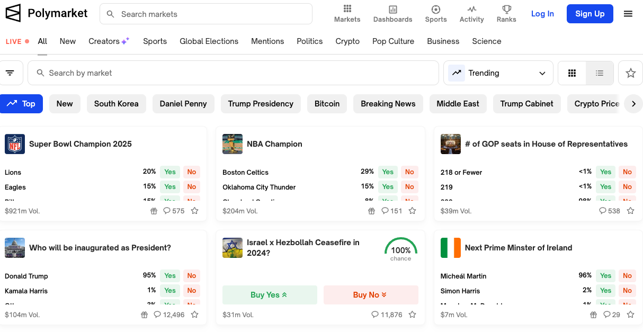Open the 29 comments on Ireland market

[x=612, y=315]
